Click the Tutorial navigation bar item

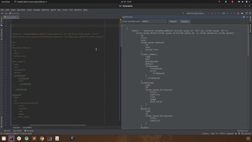point(14,13)
